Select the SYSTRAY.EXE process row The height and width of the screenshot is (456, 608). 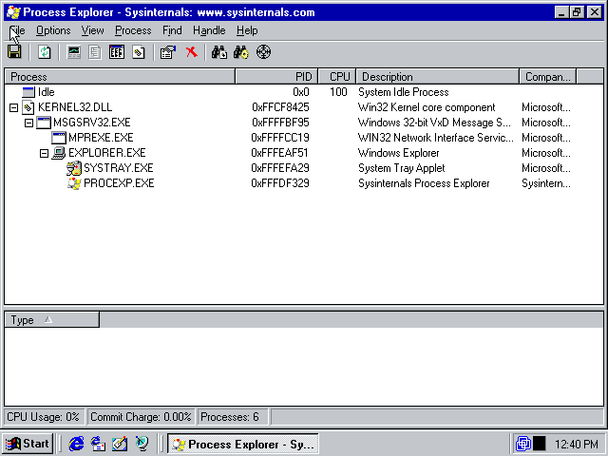(304, 168)
